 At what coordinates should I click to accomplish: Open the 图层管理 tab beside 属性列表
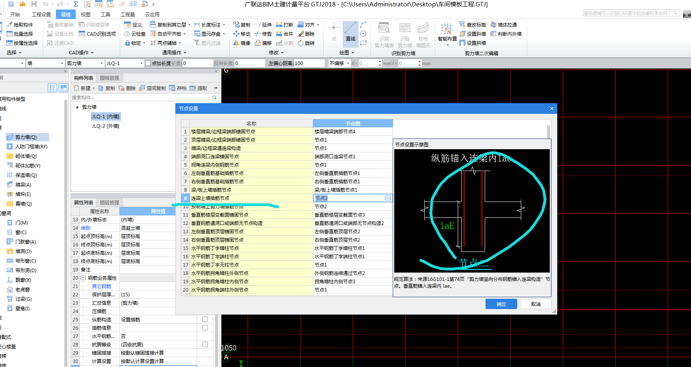click(109, 203)
